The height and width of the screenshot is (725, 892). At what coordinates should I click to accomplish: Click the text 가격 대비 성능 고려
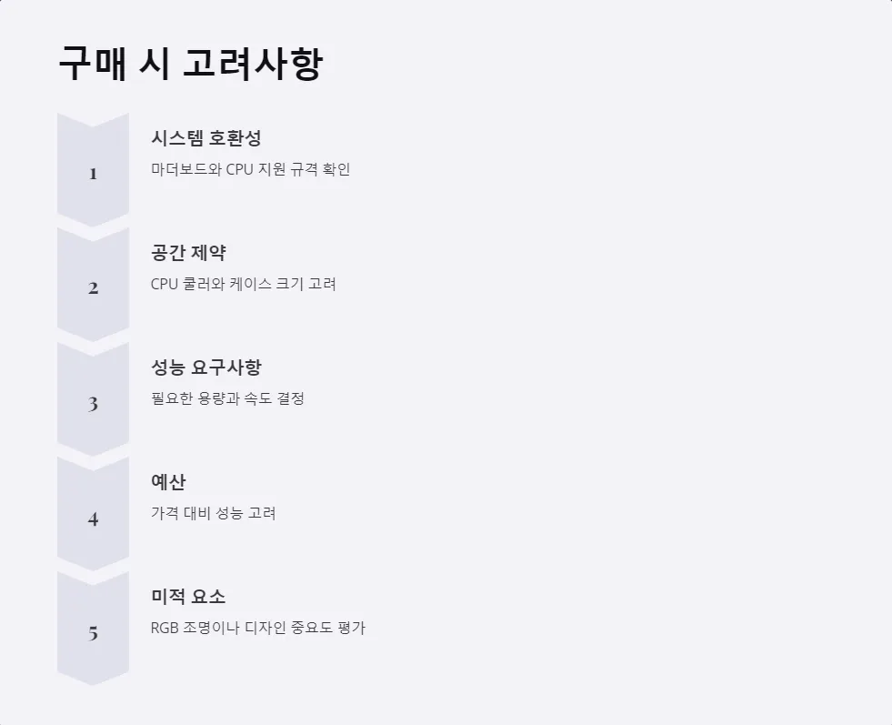click(214, 513)
